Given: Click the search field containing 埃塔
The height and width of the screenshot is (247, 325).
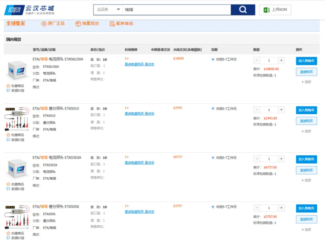Looking at the screenshot, I should coord(176,10).
